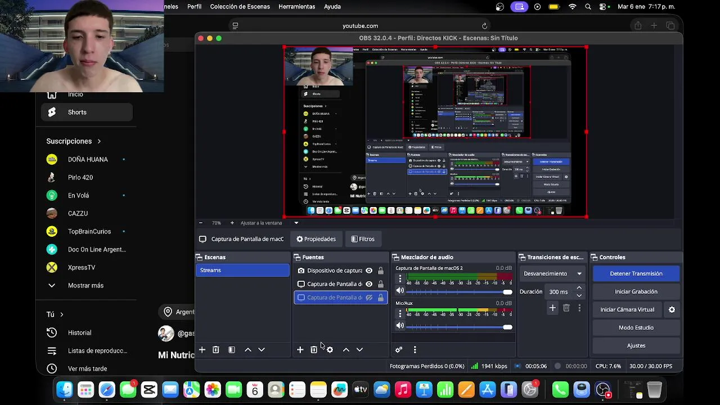Zoom in the preview with the plus icon
The height and width of the screenshot is (405, 720).
click(232, 223)
